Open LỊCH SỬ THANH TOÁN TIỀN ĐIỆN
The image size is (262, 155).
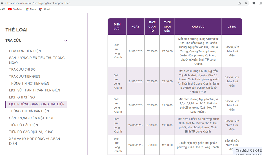(x=35, y=90)
